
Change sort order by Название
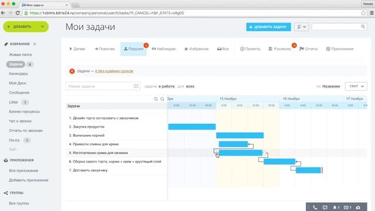pos(331,86)
